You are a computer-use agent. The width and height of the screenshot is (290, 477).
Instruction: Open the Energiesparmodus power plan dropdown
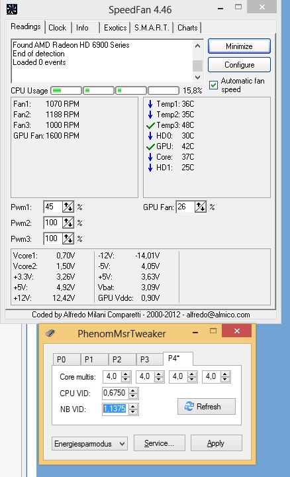(x=89, y=443)
